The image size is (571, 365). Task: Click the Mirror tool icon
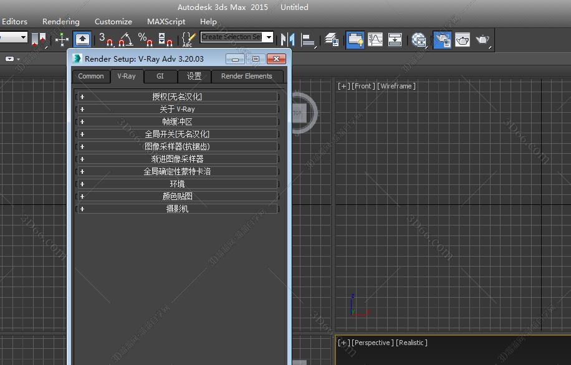[287, 39]
